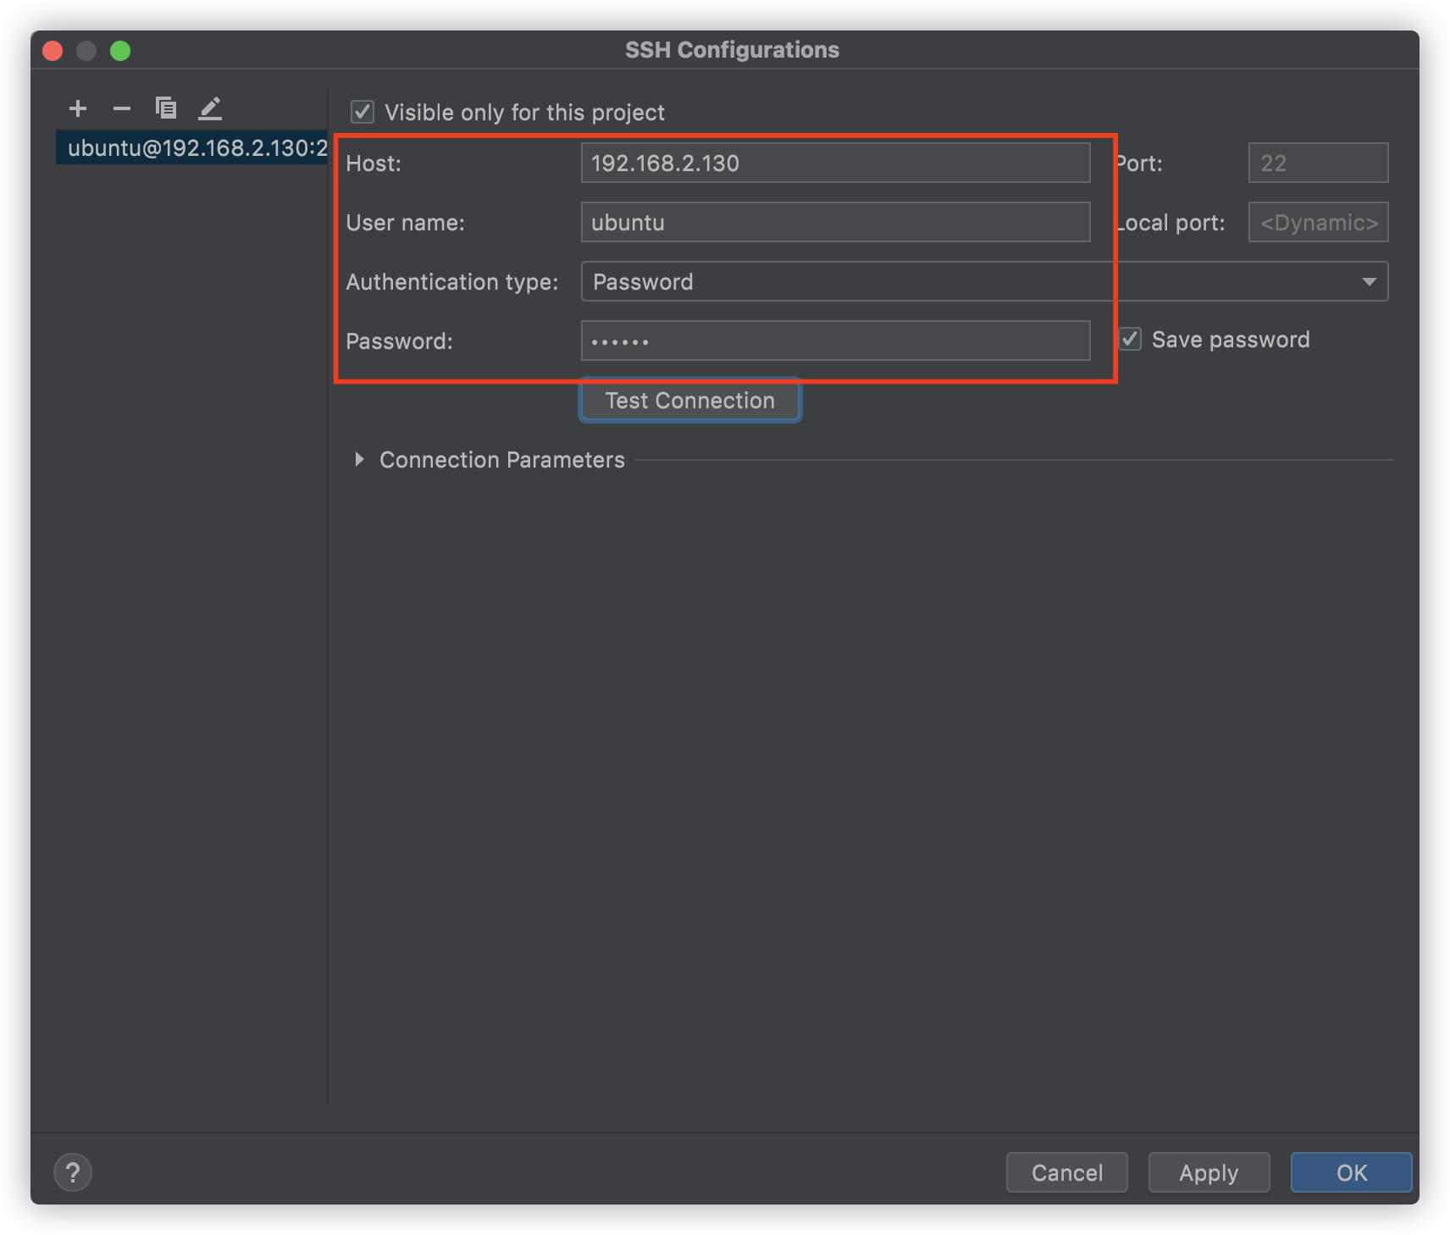Focus the Host input field
The width and height of the screenshot is (1450, 1235).
836,163
